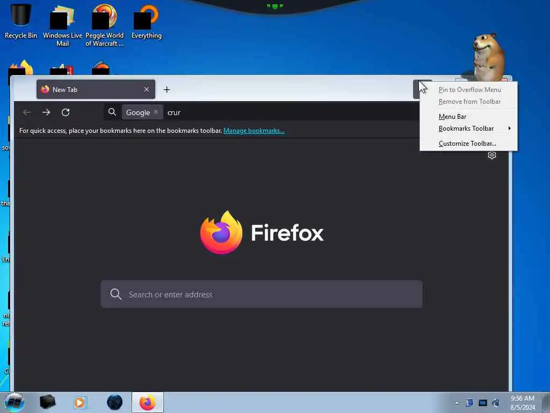Viewport: 550px width, 413px height.
Task: Click the blue flag tray icon
Action: click(x=469, y=403)
